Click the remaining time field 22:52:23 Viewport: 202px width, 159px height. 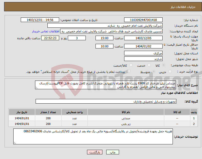tap(50, 38)
